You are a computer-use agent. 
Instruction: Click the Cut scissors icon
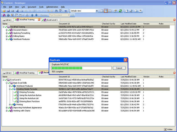click(x=17, y=11)
